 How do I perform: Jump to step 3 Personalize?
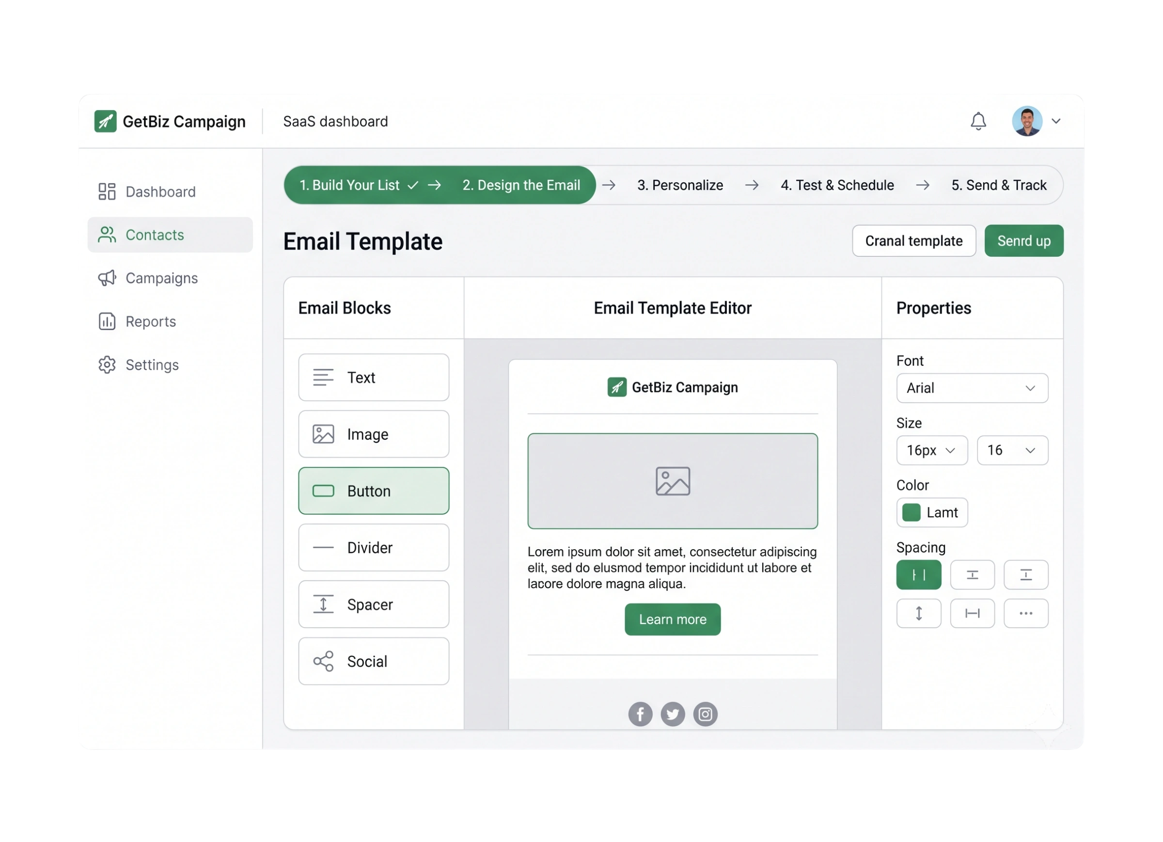click(x=680, y=185)
